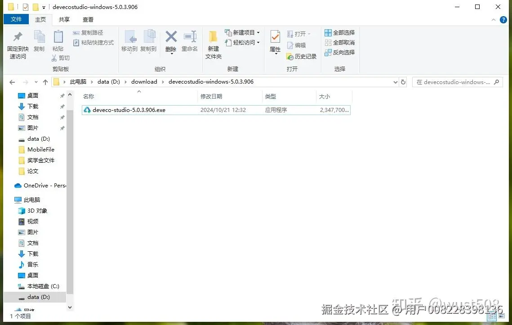Click data (D:) in the address breadcrumb

point(109,82)
